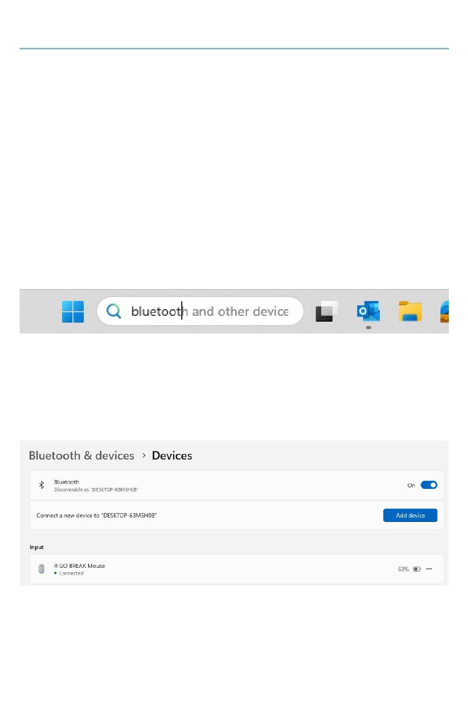
Task: Click the mouse device icon
Action: coord(41,569)
